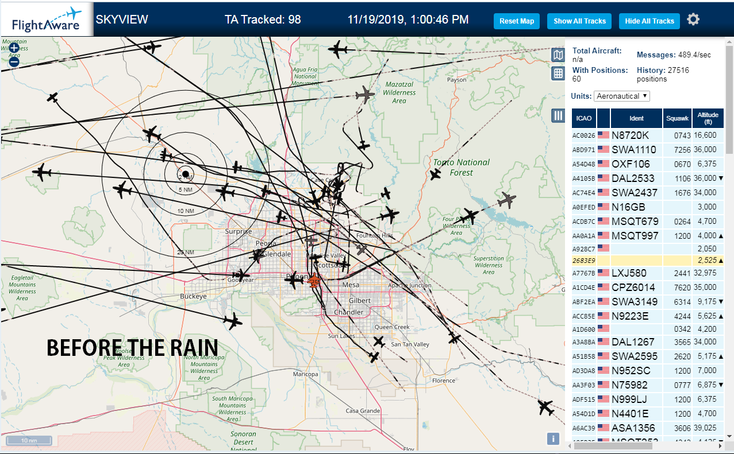This screenshot has width=734, height=454.
Task: Select the N4401E row
Action: (648, 414)
